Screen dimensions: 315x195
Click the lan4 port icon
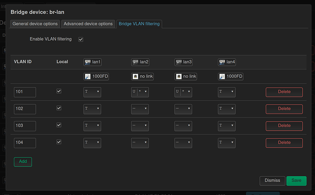click(x=222, y=62)
